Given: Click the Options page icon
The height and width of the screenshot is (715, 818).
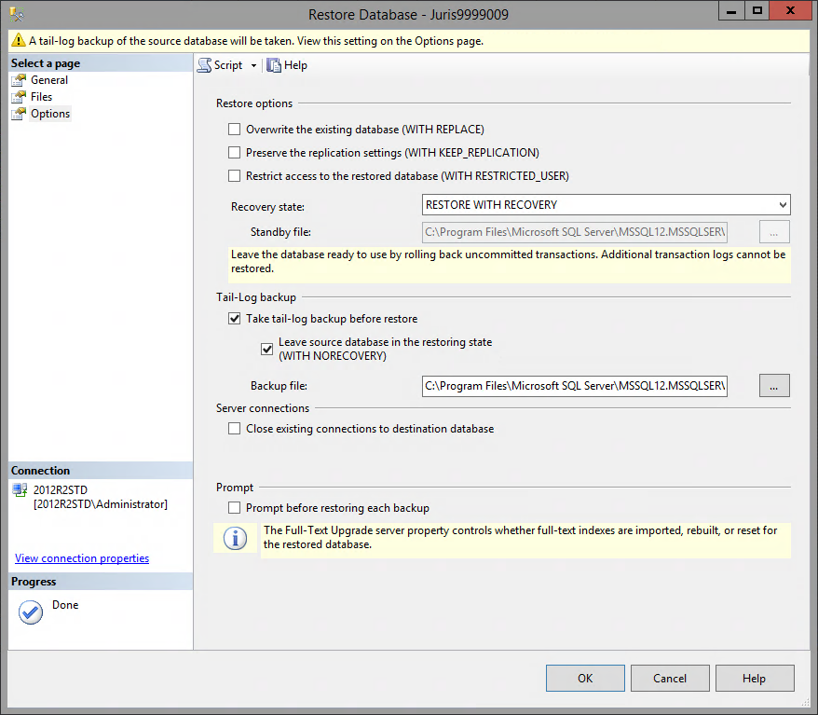Looking at the screenshot, I should coord(19,114).
